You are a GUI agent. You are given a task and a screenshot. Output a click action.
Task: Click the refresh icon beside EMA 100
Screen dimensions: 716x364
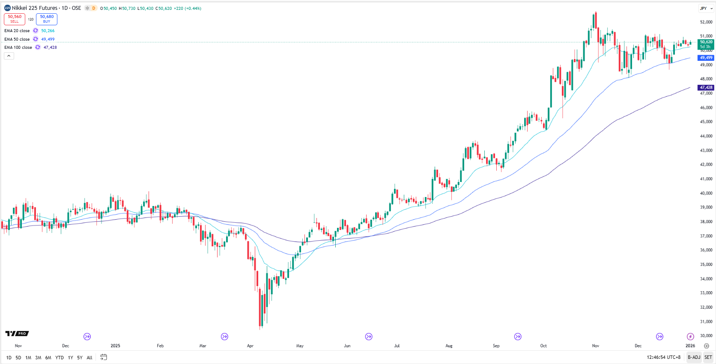(38, 48)
